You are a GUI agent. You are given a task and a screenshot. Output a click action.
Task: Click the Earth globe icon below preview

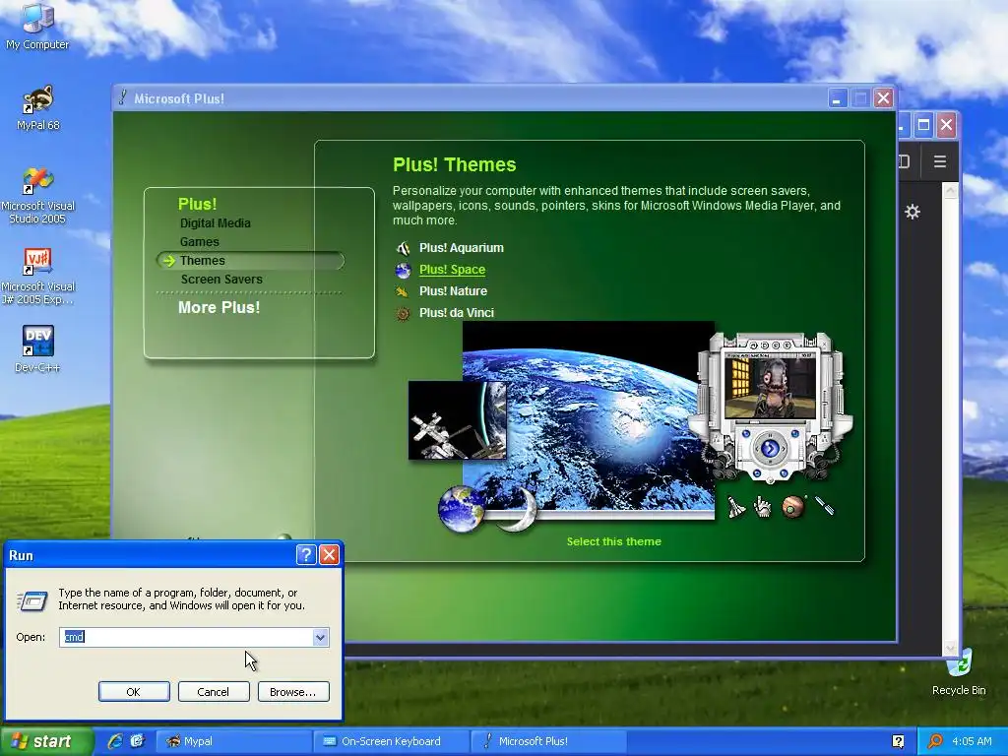tap(461, 509)
